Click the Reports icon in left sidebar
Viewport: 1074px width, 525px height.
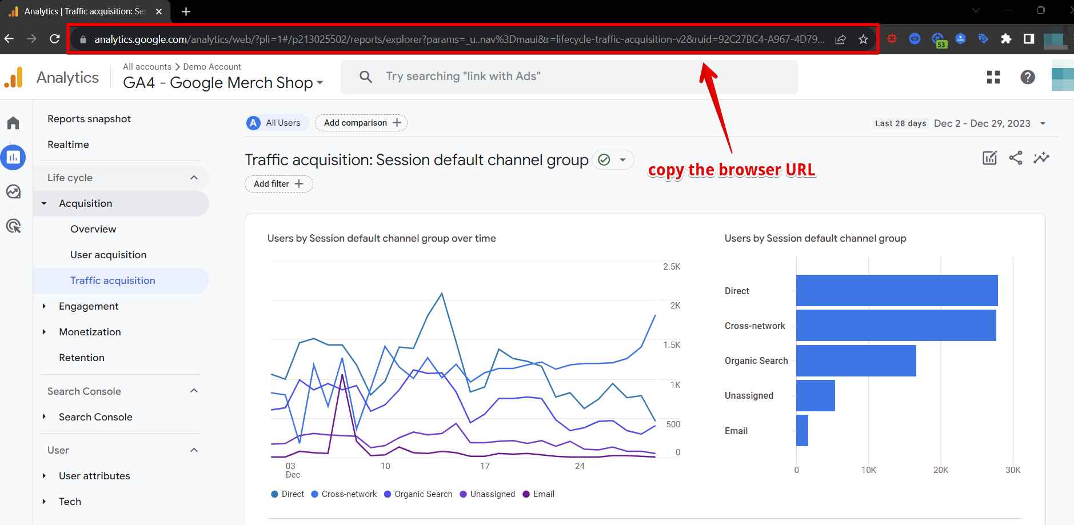[13, 157]
